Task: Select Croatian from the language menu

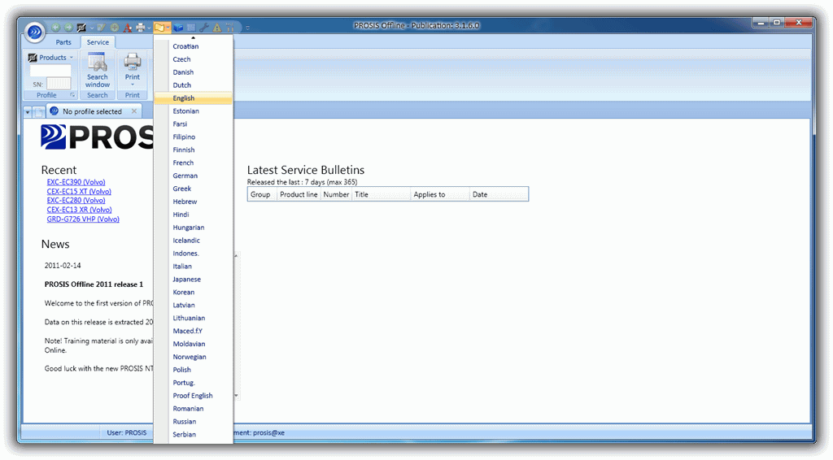Action: (x=194, y=46)
